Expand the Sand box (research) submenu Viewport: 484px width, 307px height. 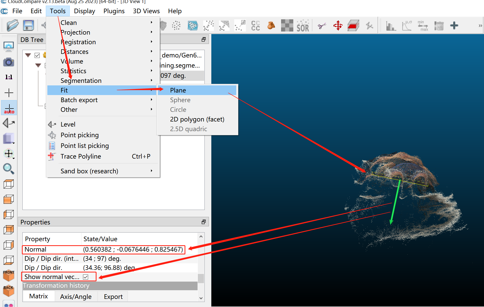pos(103,171)
